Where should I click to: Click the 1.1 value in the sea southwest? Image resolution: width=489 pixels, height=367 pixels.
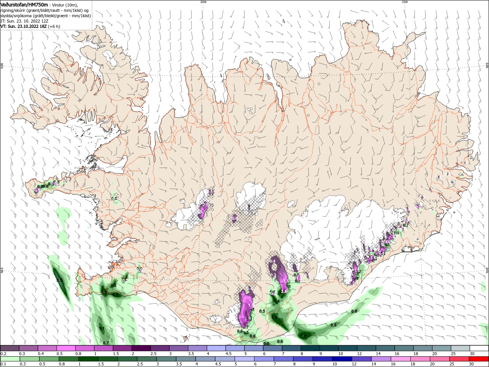click(102, 328)
